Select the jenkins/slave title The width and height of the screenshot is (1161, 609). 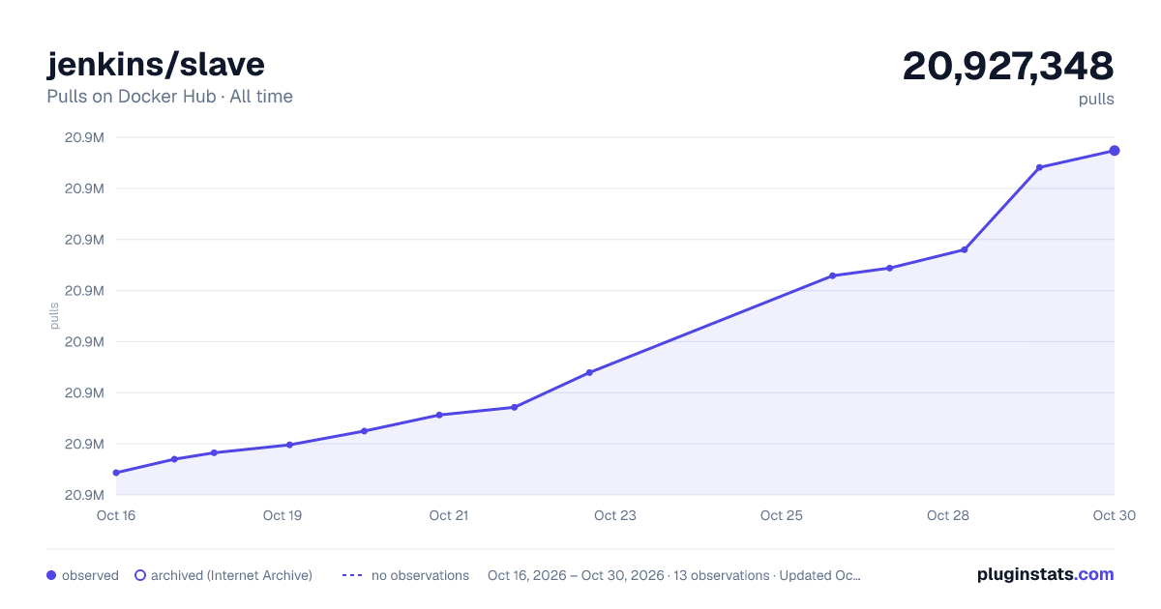pyautogui.click(x=155, y=64)
